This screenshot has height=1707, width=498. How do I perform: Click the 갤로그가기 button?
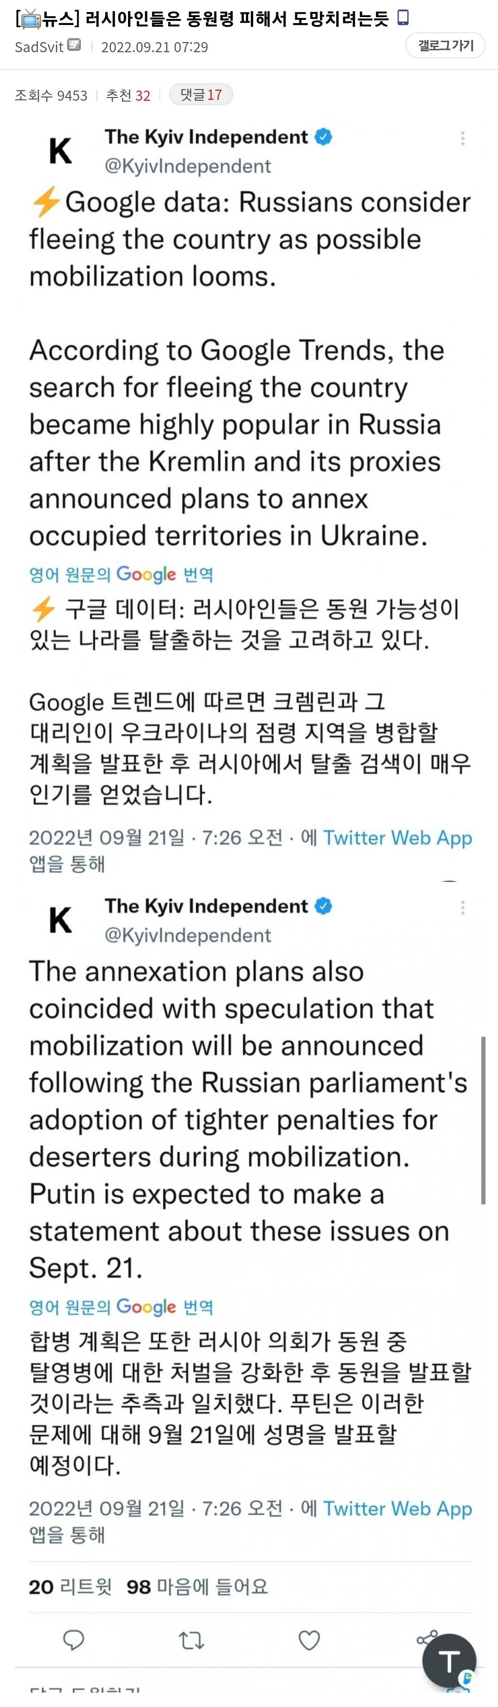pos(446,46)
